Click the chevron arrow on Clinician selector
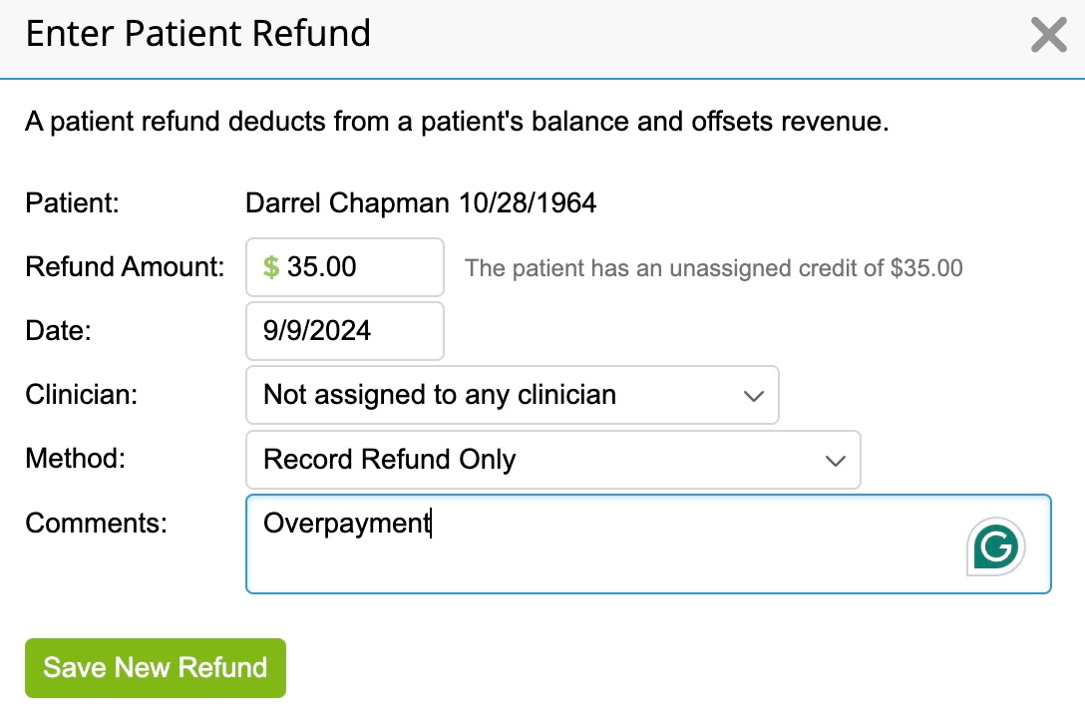The height and width of the screenshot is (720, 1085). click(x=754, y=396)
